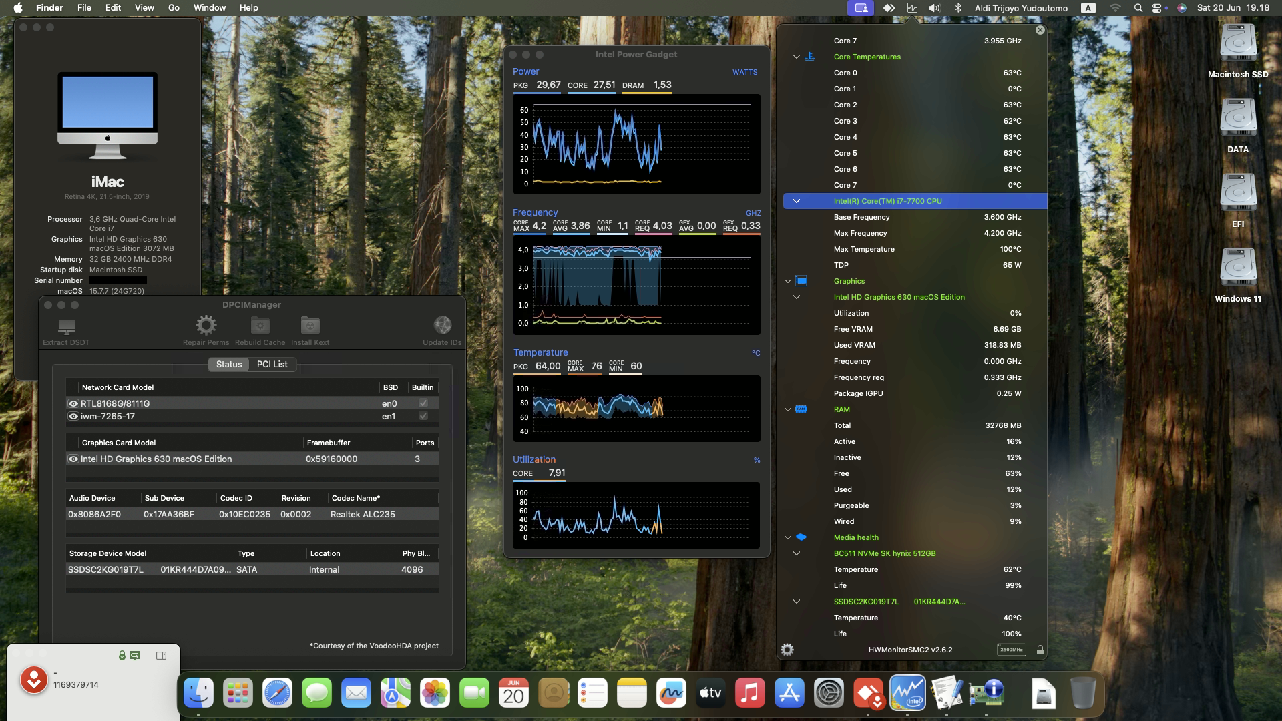Image resolution: width=1282 pixels, height=721 pixels.
Task: Open the Finder menu
Action: pyautogui.click(x=49, y=8)
